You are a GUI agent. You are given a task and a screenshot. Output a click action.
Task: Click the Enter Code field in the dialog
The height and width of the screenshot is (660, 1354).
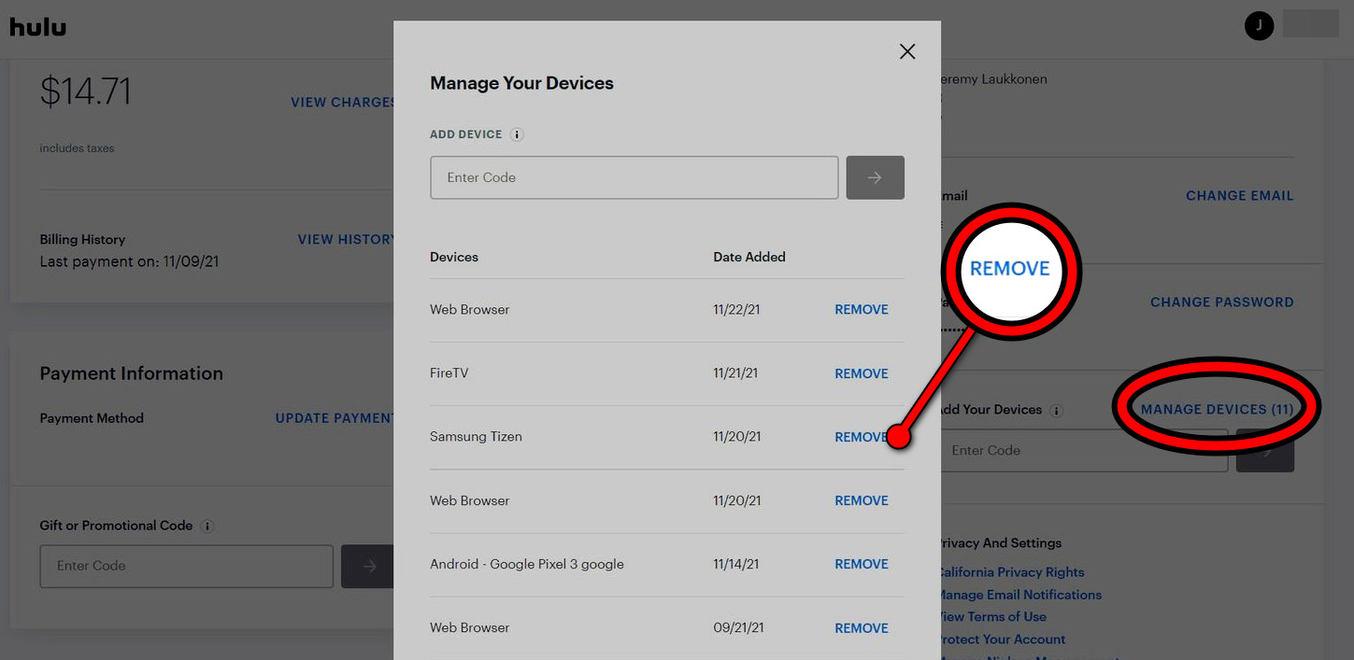pos(634,177)
